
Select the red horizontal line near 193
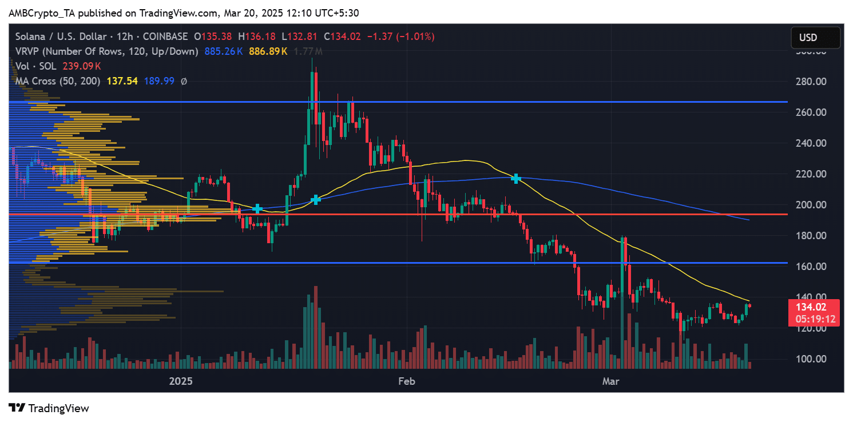tap(398, 215)
